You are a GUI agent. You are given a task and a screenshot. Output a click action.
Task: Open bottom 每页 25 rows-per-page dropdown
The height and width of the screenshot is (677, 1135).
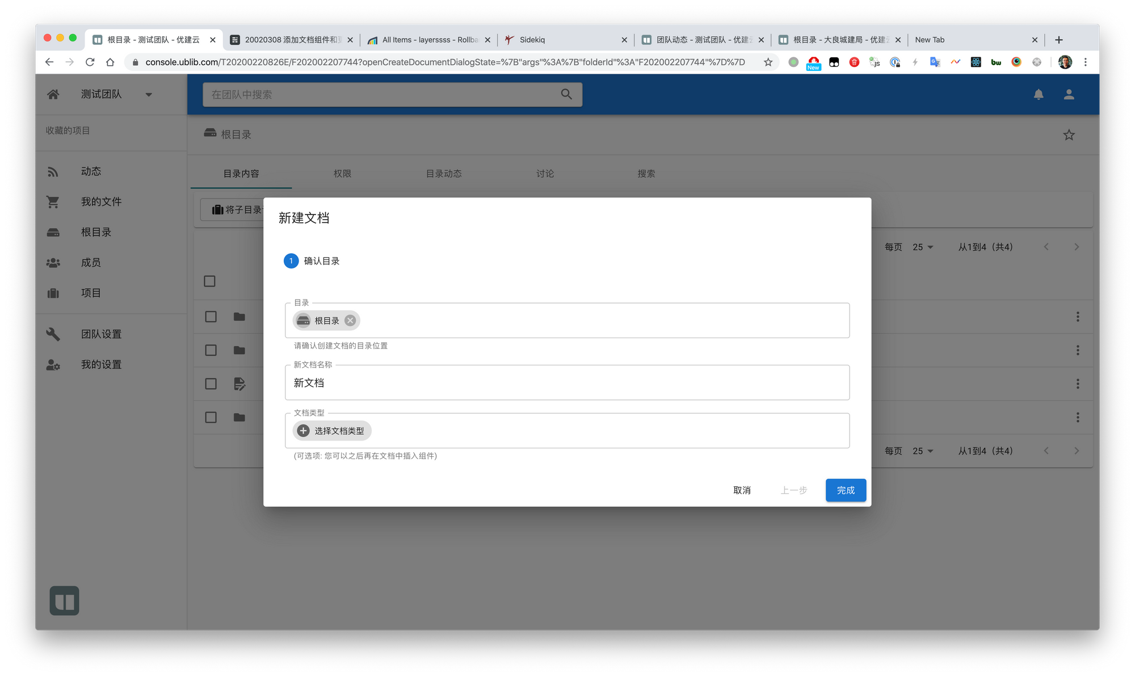coord(923,451)
